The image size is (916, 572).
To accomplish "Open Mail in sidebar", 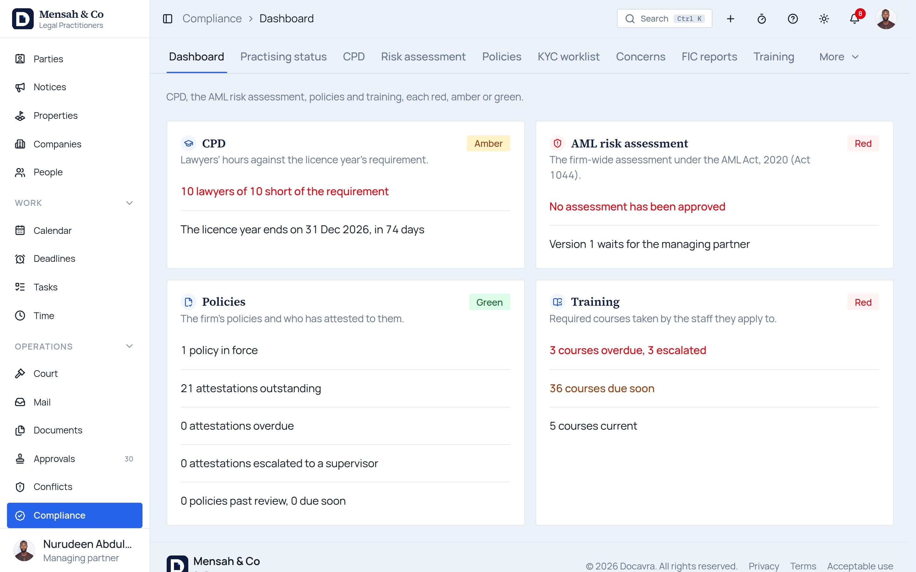I will pos(74,402).
